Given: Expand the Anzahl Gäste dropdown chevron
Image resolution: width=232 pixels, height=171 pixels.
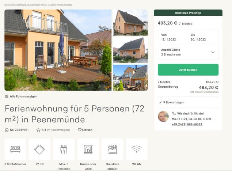Looking at the screenshot, I should coord(213,52).
